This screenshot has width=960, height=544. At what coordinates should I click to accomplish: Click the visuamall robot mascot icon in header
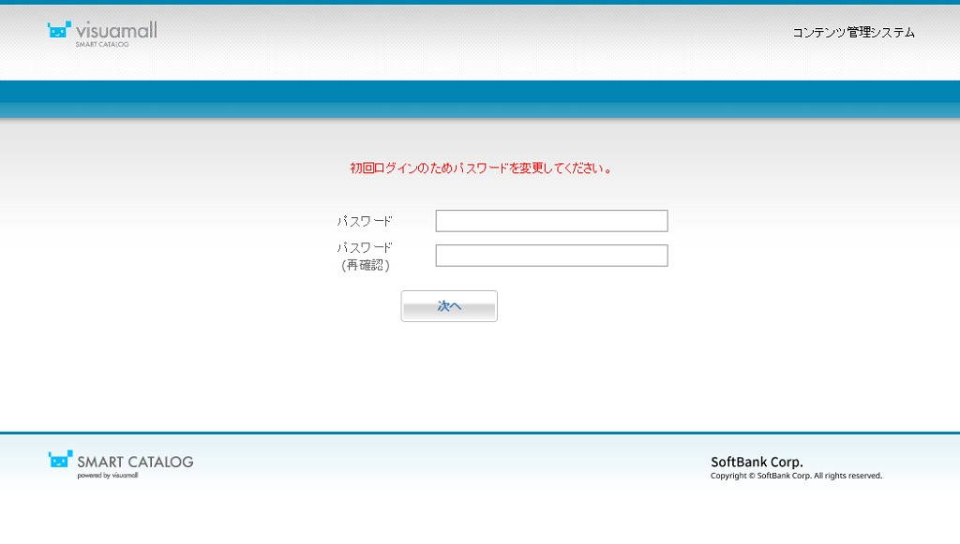click(59, 31)
